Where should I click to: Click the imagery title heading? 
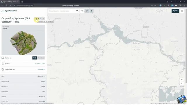pos(16,20)
